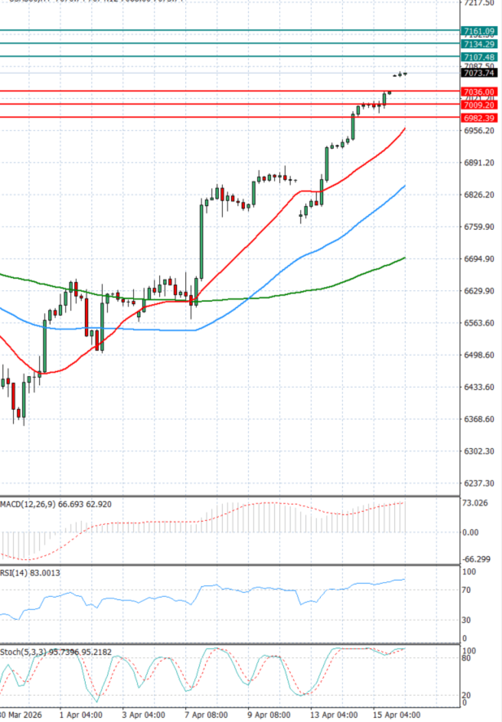This screenshot has width=502, height=722.
Task: Click the 7161.09 resistance price label
Action: point(479,31)
